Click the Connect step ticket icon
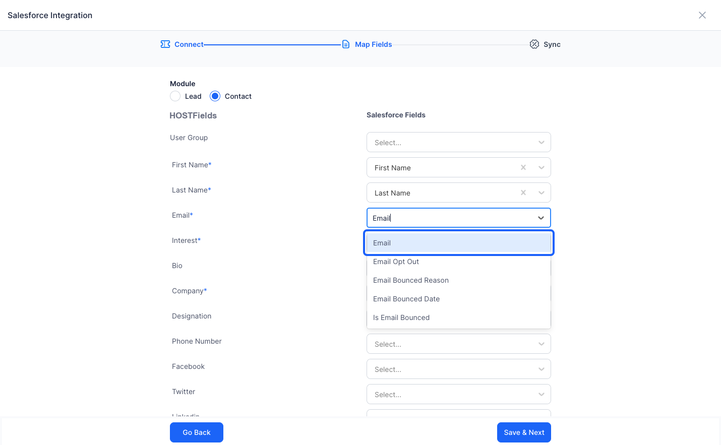The image size is (721, 445). pyautogui.click(x=165, y=44)
